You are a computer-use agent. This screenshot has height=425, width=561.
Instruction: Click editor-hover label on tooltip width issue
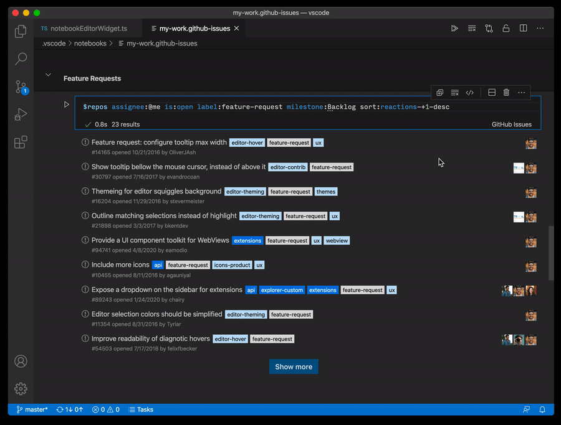pyautogui.click(x=247, y=142)
